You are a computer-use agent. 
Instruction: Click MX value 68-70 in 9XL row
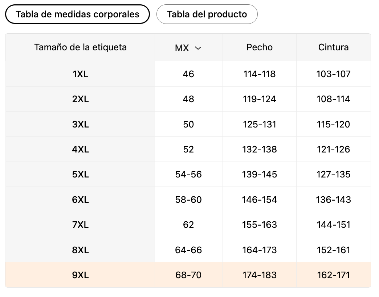(188, 275)
